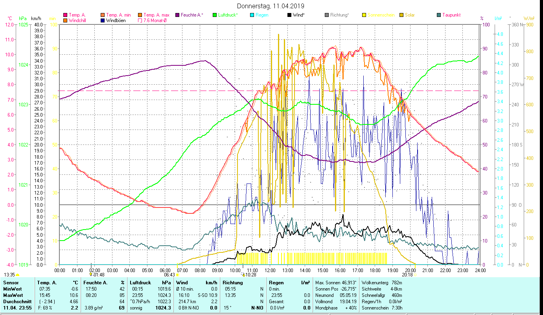Click the 0 Bft N-NO wind strength text
Viewport: 543px width, 315px height.
pos(189,308)
